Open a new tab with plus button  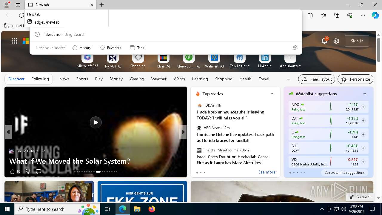coord(102,5)
